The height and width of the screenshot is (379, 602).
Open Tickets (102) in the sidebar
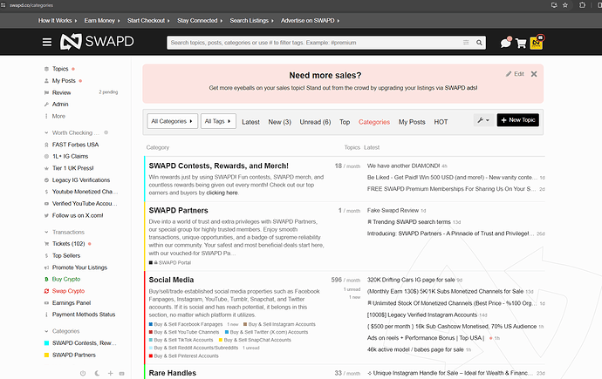(68, 244)
